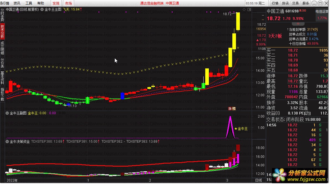Minimize the window with round minimize button

click(314, 3)
